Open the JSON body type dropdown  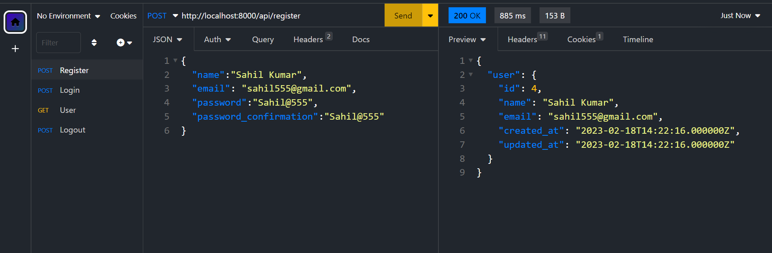coord(167,39)
